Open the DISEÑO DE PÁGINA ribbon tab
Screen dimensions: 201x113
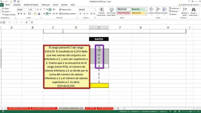click(x=31, y=5)
